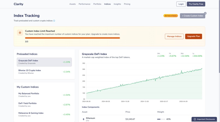Open the Performance nav item
Viewport: 220px width, 122px height.
click(x=84, y=4)
